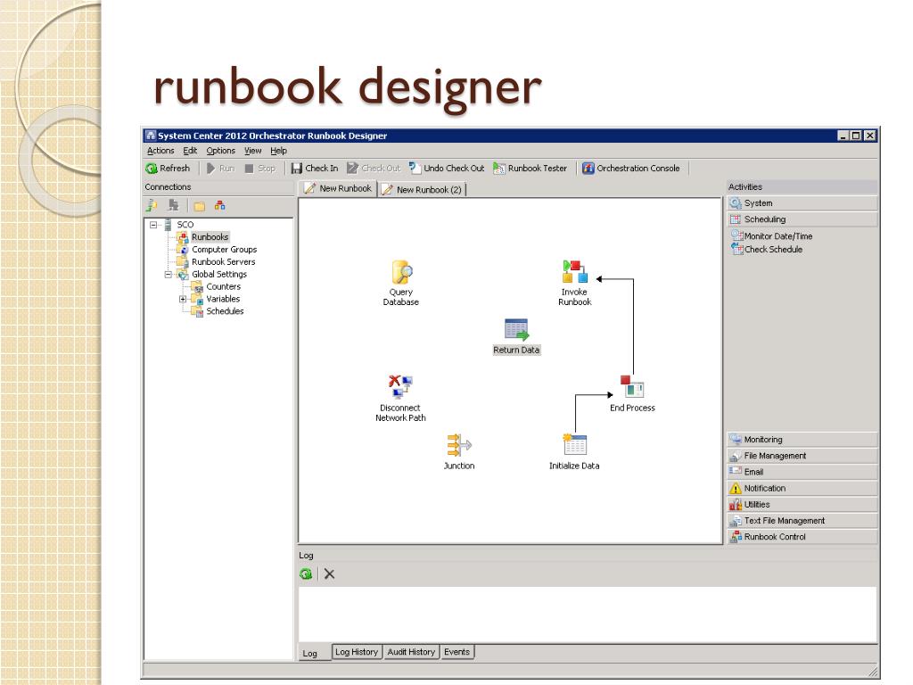This screenshot has height=685, width=913.
Task: Open the Events tab
Action: point(457,652)
